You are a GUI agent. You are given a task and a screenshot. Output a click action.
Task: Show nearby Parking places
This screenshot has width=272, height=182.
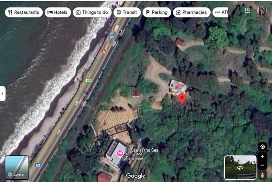157,12
